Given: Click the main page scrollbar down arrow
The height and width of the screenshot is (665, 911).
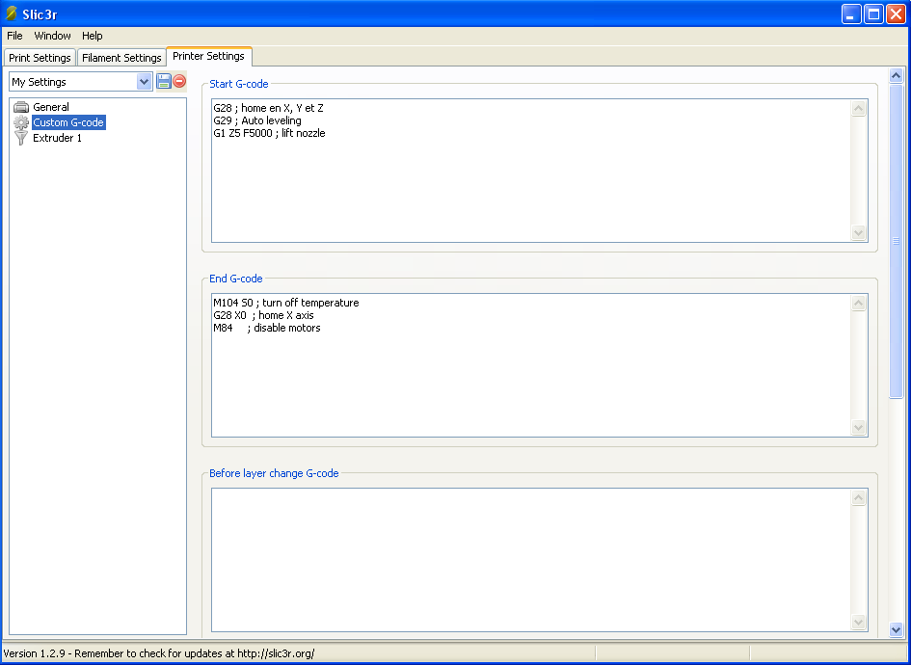Looking at the screenshot, I should pos(896,629).
